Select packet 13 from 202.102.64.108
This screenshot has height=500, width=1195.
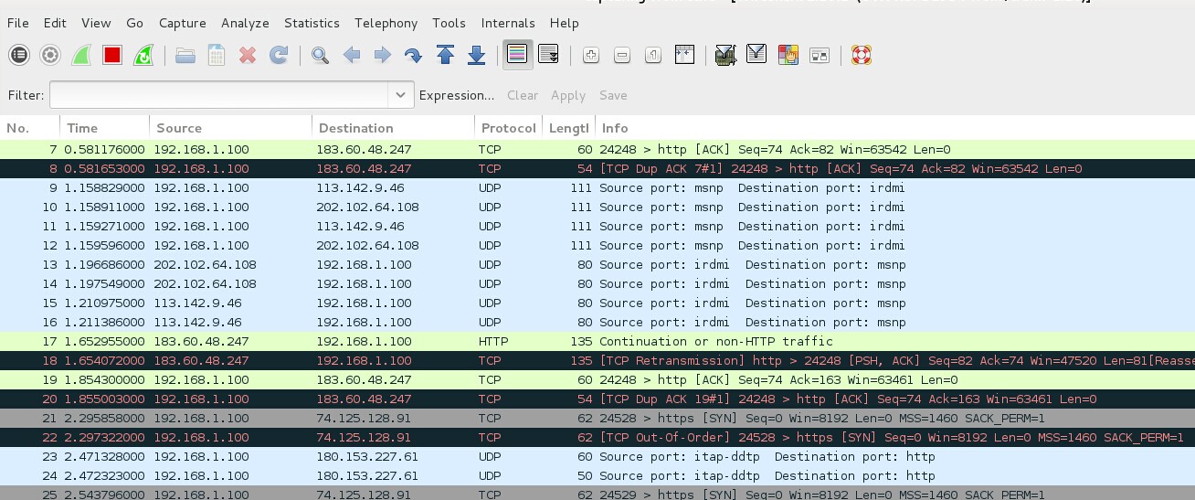tap(597, 264)
